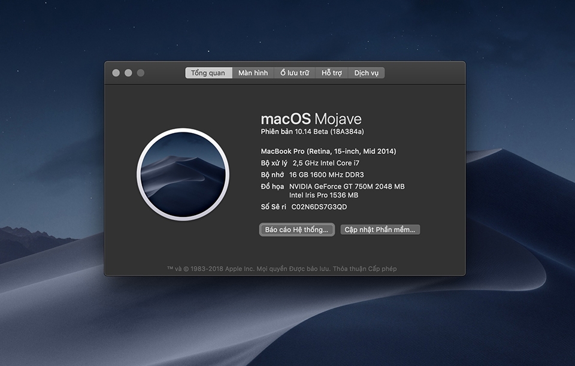Click the Báo cáo Hệ thống button
The image size is (575, 366).
pos(296,229)
